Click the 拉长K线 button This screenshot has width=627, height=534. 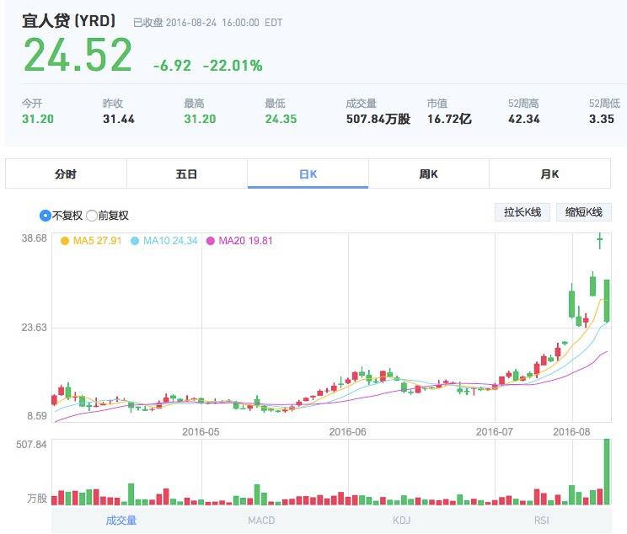(x=522, y=212)
